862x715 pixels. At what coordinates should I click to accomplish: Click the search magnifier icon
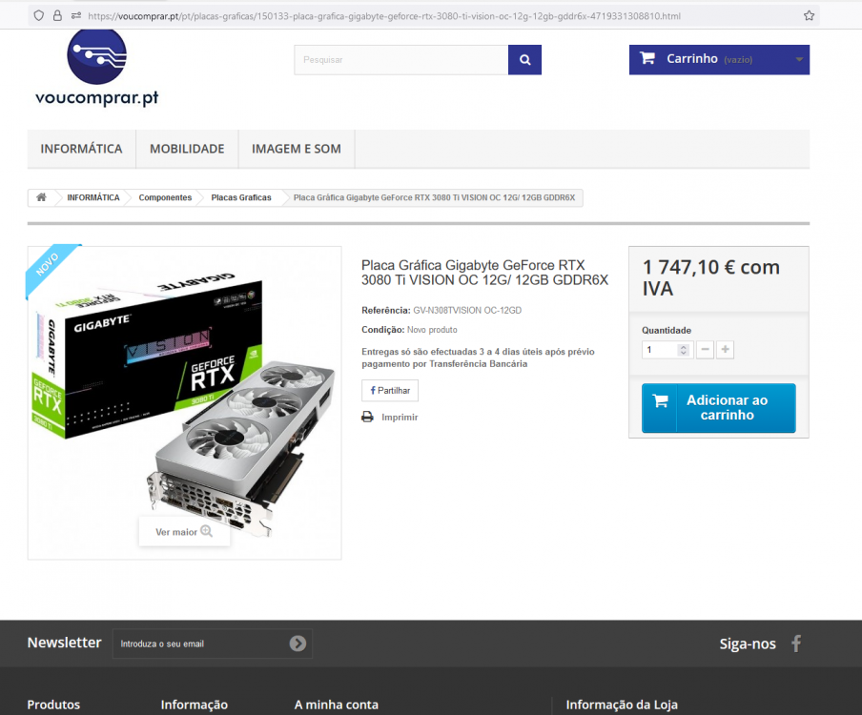pyautogui.click(x=523, y=59)
